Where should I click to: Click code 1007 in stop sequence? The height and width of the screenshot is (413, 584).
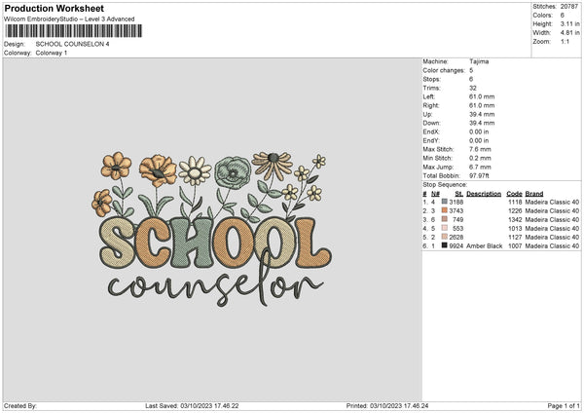[515, 246]
